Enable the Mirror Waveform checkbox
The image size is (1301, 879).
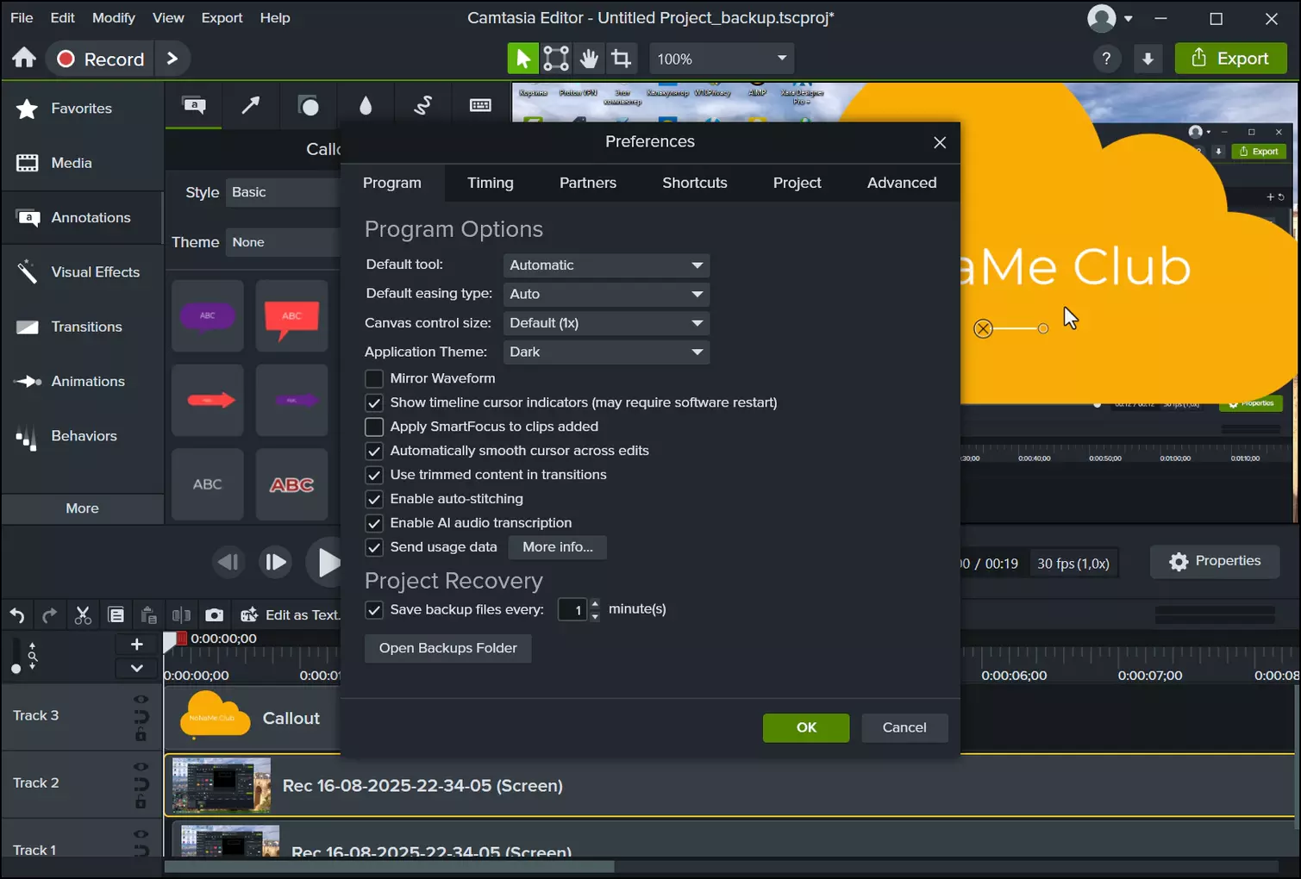coord(374,378)
